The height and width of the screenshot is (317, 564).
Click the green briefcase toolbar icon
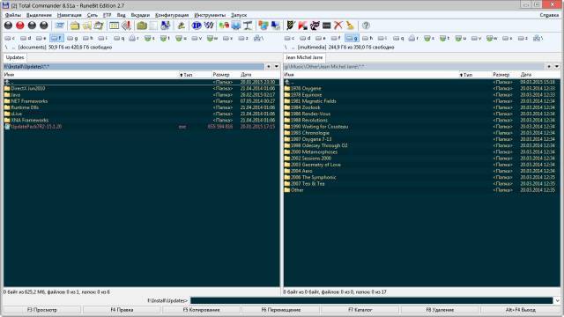pos(142,26)
